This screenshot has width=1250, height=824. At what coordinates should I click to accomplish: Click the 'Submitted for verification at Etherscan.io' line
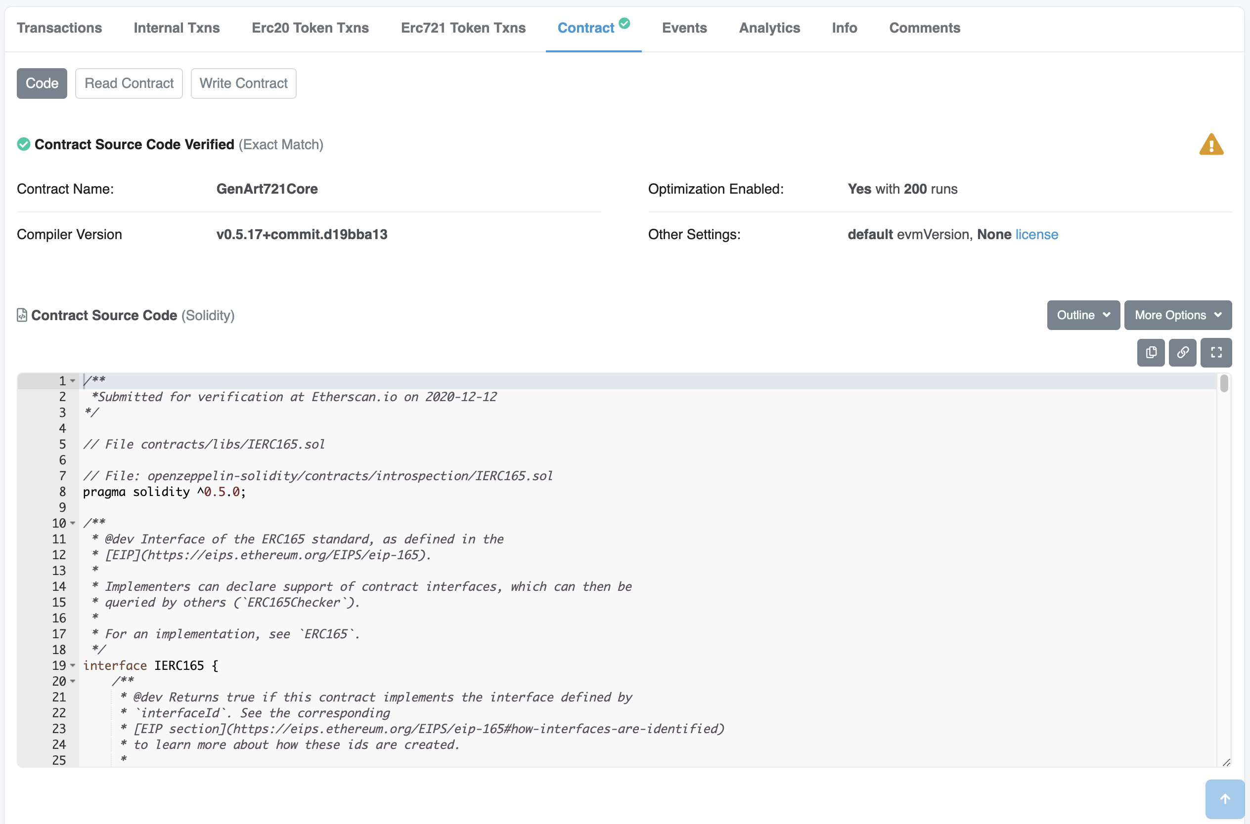tap(294, 397)
